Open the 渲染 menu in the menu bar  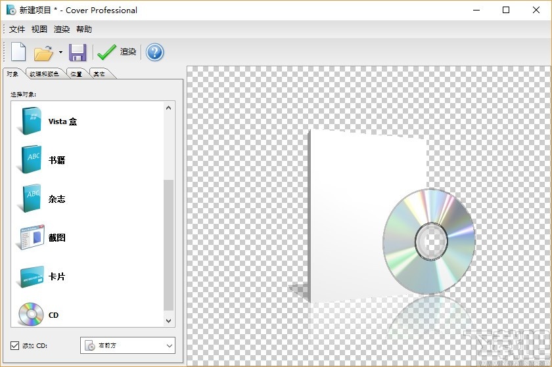[x=62, y=29]
